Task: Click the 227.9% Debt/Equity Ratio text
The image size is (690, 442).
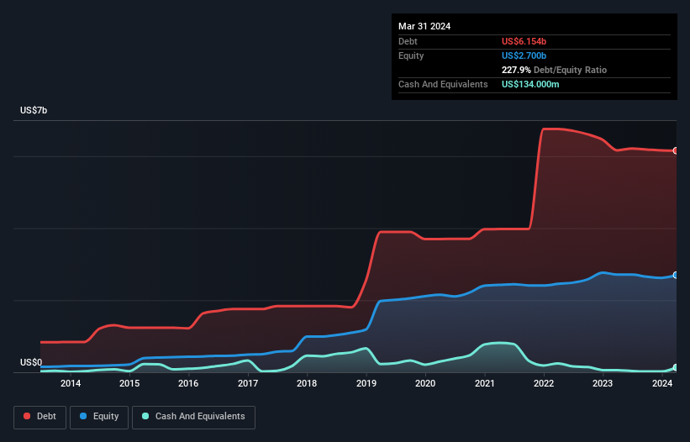Action: coord(554,70)
